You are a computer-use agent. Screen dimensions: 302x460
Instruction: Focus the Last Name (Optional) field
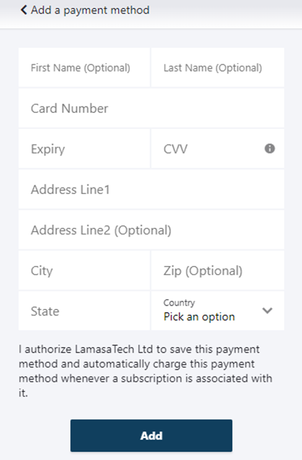coord(217,67)
